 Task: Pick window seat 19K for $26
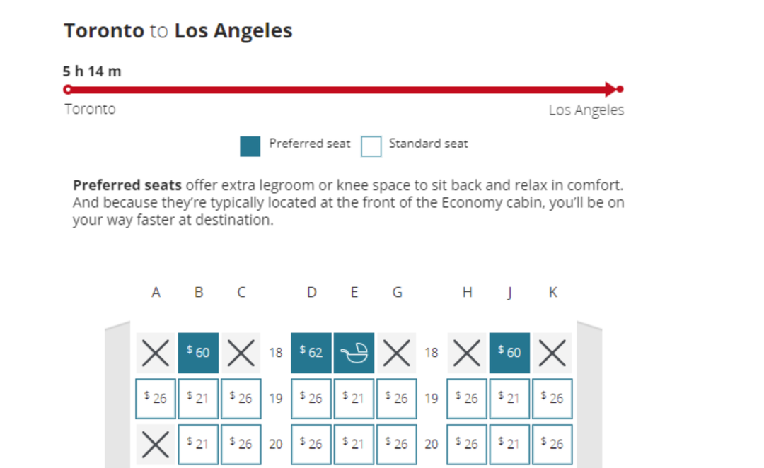[552, 398]
